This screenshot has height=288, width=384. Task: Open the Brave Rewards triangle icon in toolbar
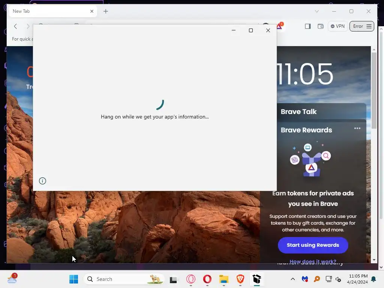tap(280, 26)
